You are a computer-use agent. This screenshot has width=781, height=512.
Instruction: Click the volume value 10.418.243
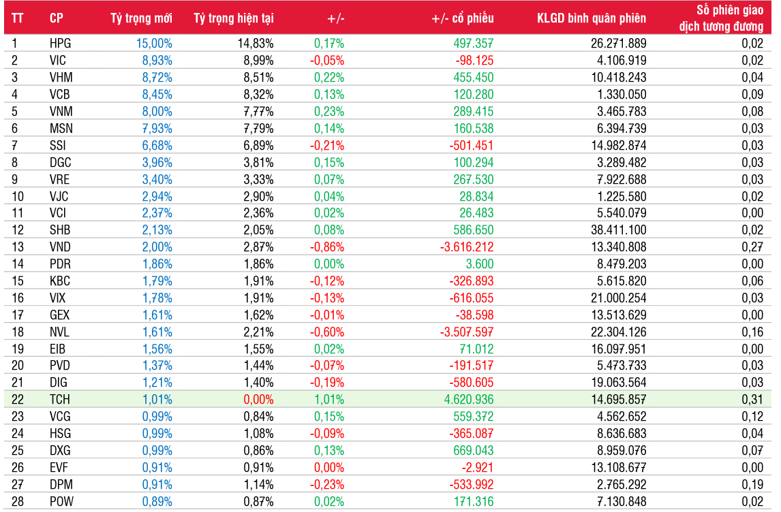click(619, 78)
